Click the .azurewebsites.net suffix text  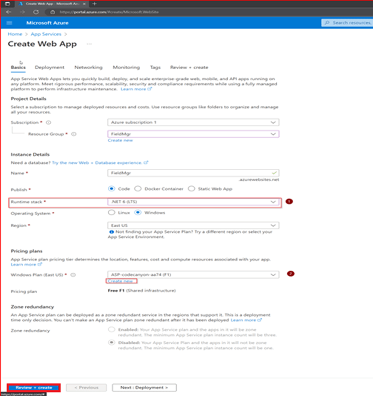pos(259,179)
